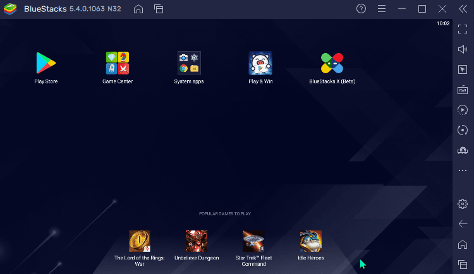Launch Game Center
The height and width of the screenshot is (274, 474).
pyautogui.click(x=118, y=63)
